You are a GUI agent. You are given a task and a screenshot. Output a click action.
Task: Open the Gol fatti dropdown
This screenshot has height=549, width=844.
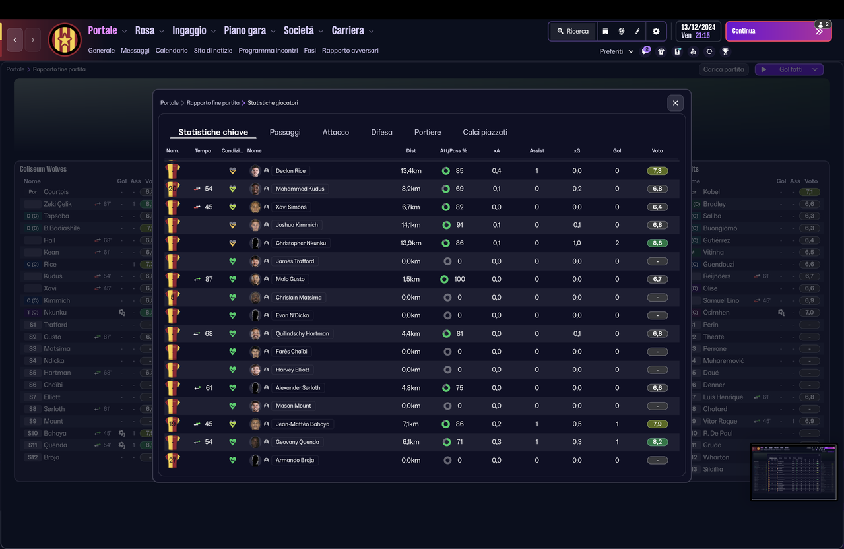(789, 69)
